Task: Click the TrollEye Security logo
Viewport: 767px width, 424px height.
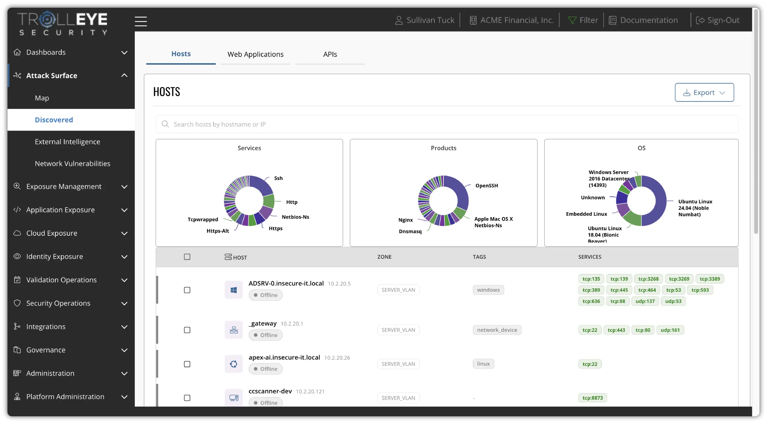Action: click(x=62, y=23)
